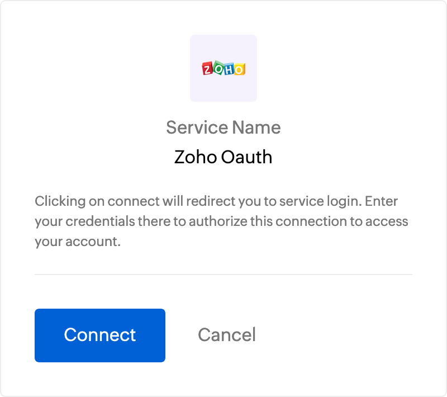Screen dimensions: 447x397
Task: Click the red Z block in the logo
Action: 208,69
